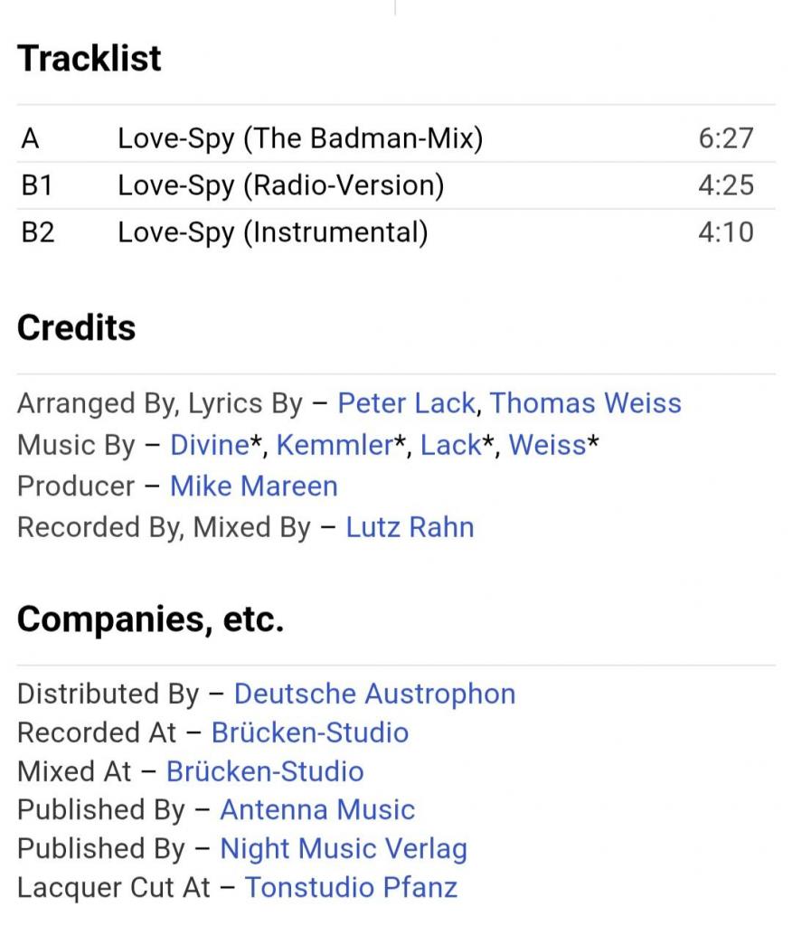Open Tonstudio Pfanz lacquer cut link
The image size is (792, 926).
(x=351, y=888)
